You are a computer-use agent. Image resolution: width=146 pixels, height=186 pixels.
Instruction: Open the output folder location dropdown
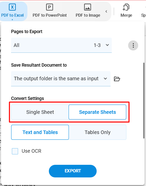click(x=61, y=79)
